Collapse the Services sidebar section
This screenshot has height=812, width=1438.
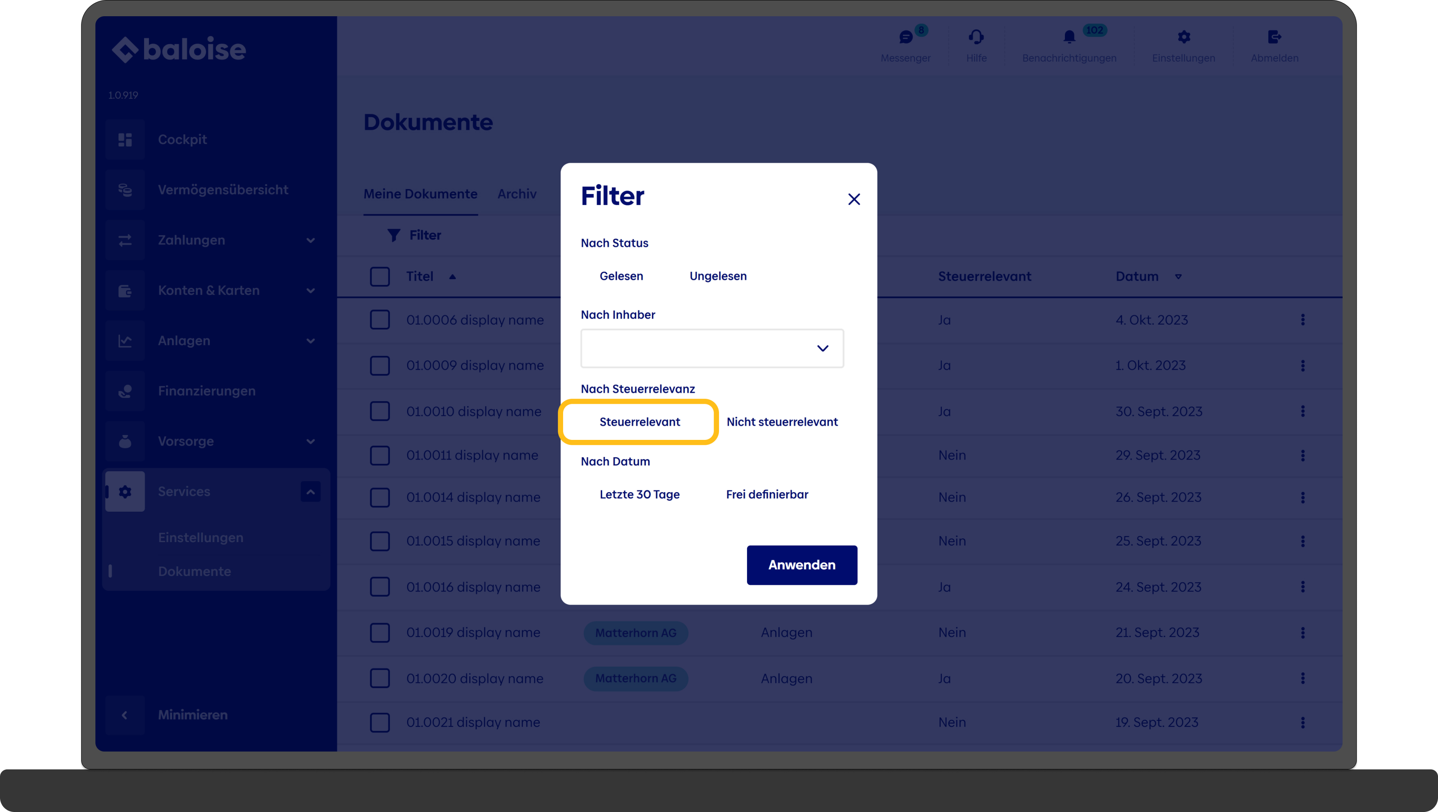310,492
